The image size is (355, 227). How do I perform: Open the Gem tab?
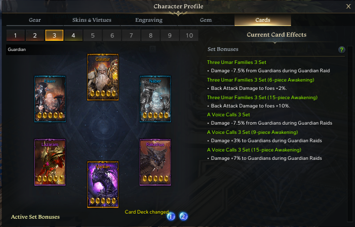pyautogui.click(x=206, y=20)
